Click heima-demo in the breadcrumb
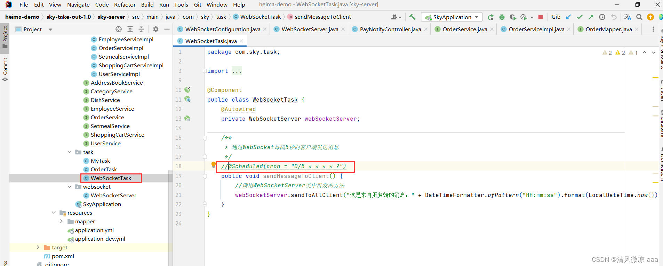Viewport: 663px width, 266px height. (22, 17)
